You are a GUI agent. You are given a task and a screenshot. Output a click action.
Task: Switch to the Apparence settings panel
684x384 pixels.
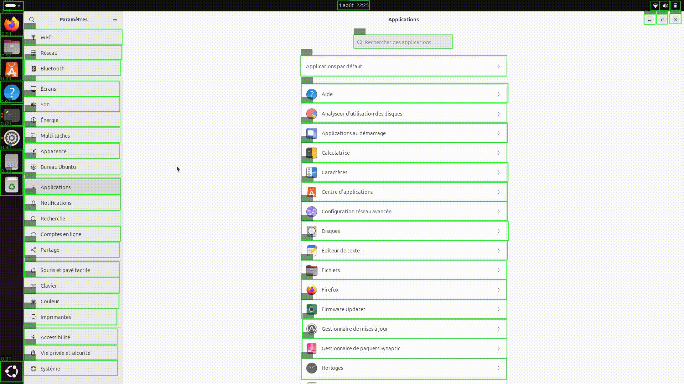(x=53, y=151)
